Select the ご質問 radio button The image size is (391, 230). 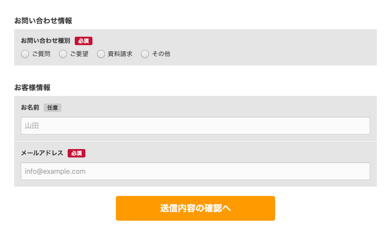[25, 54]
